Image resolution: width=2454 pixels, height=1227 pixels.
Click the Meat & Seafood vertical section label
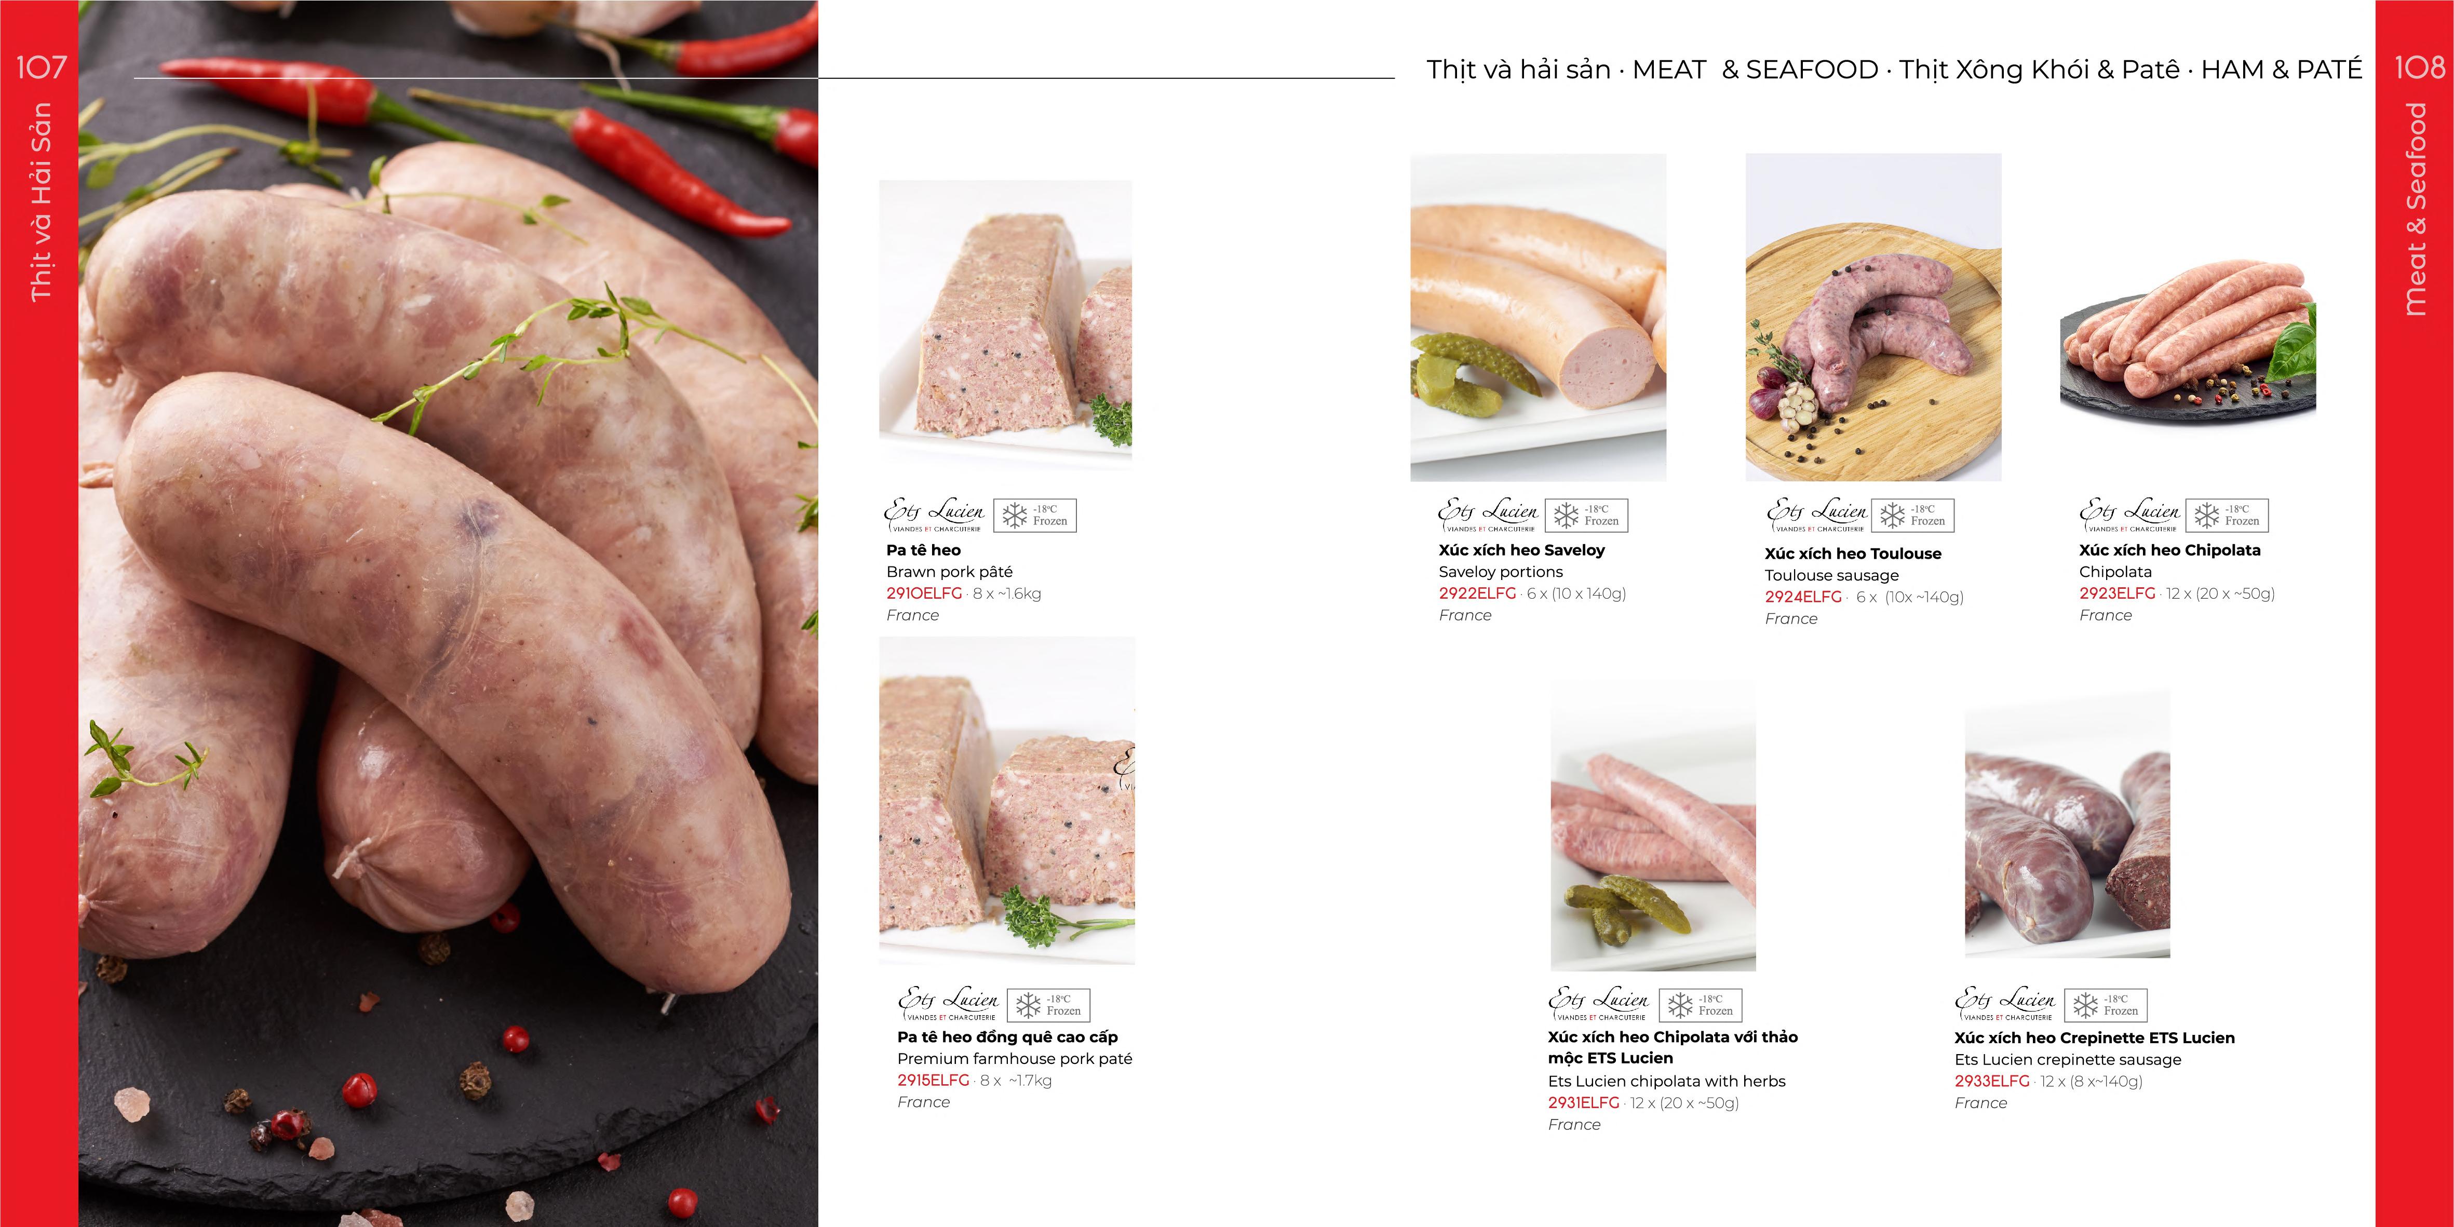tap(2415, 210)
